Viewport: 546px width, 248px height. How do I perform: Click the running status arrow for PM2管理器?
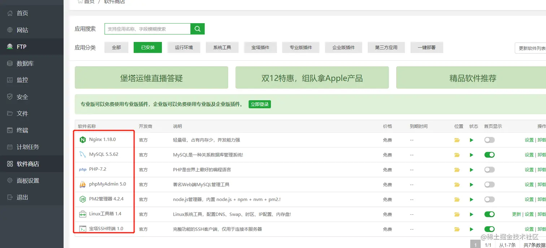coord(472,199)
